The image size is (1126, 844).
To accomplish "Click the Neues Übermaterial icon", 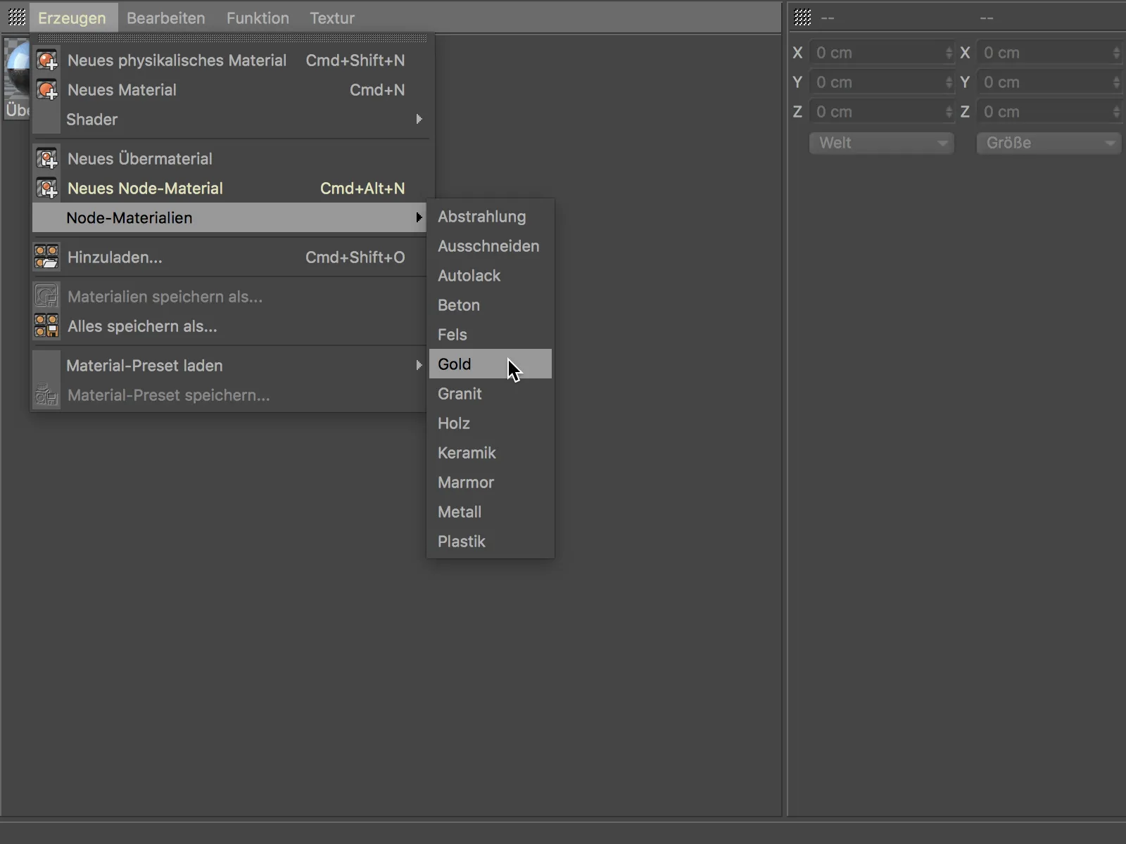I will (47, 159).
